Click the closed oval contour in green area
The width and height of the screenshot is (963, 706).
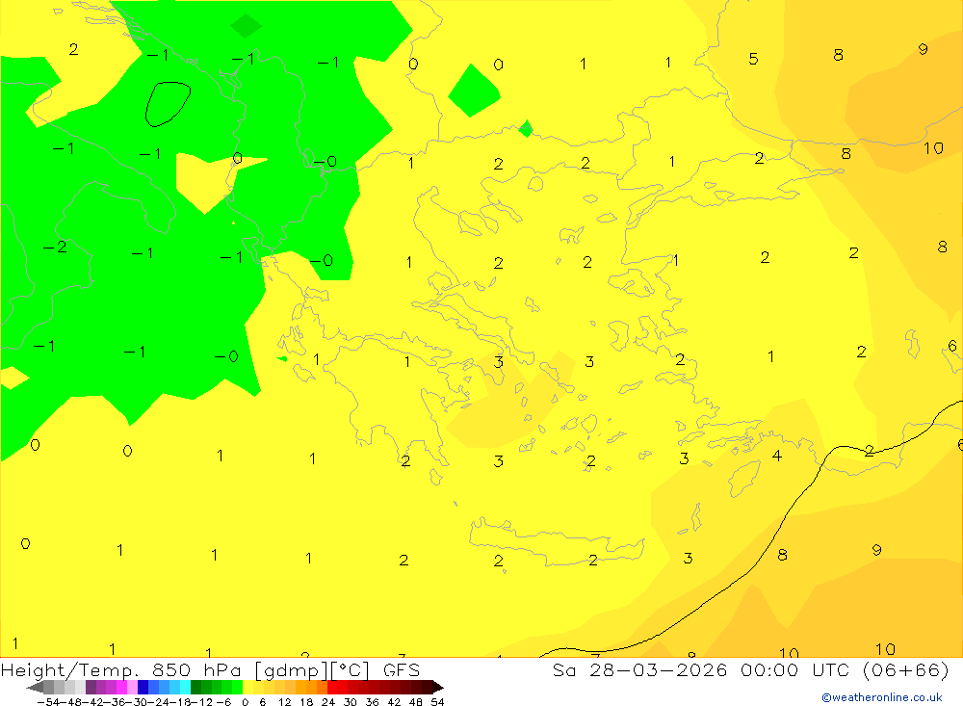click(168, 104)
